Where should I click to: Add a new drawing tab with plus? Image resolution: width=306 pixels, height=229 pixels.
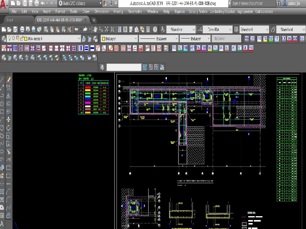(x=94, y=20)
